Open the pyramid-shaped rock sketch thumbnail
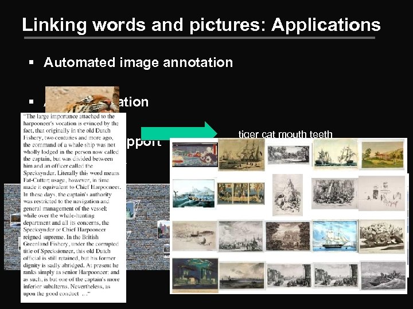The height and width of the screenshot is (309, 413). tap(287, 195)
